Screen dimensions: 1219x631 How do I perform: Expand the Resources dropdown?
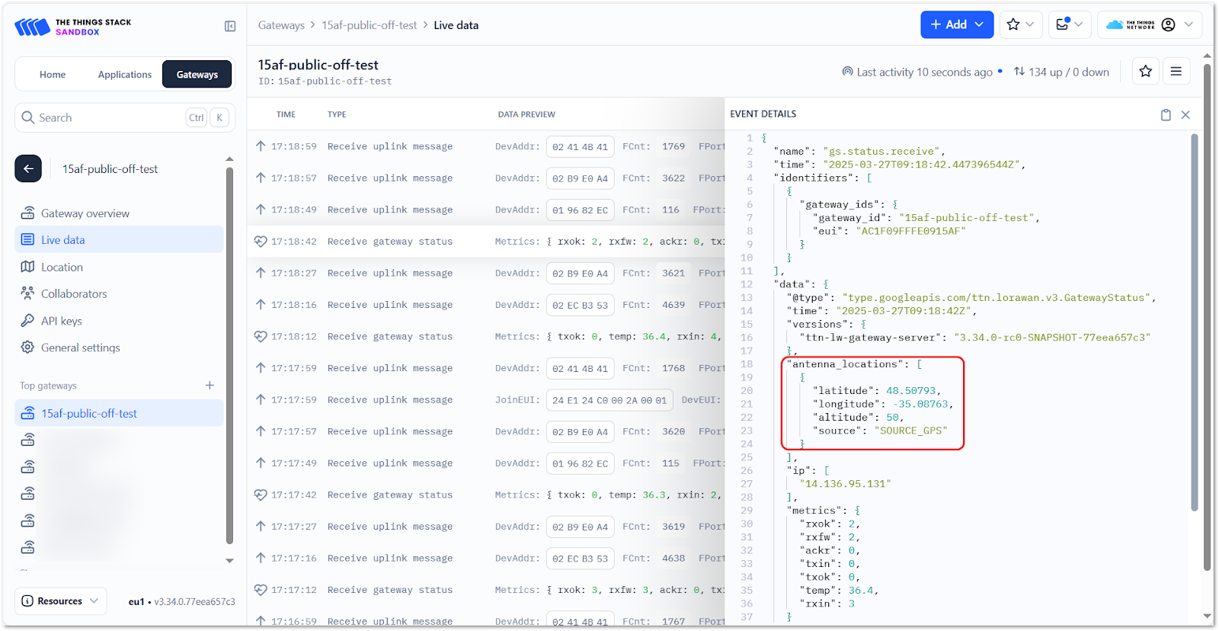[x=61, y=601]
